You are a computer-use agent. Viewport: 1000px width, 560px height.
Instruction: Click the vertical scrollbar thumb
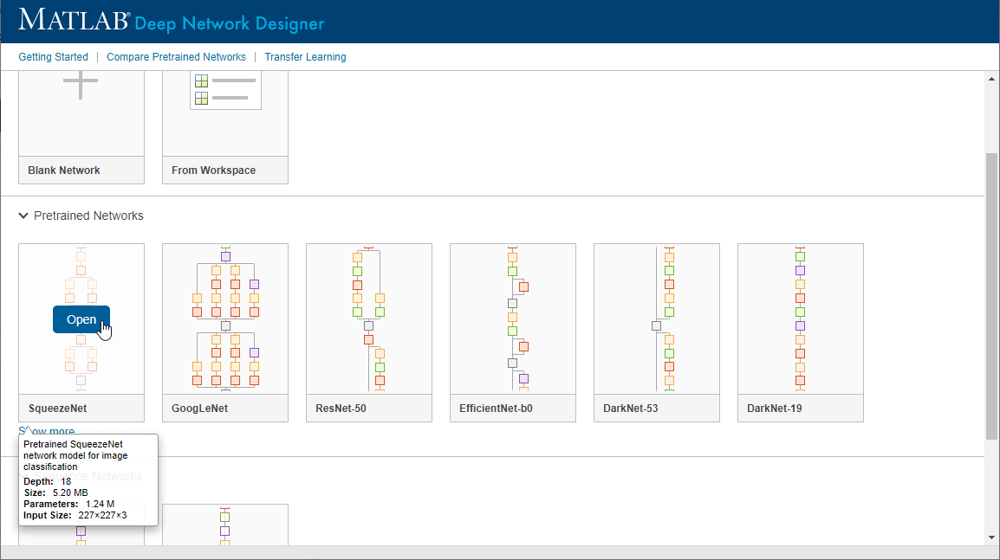[x=991, y=294]
